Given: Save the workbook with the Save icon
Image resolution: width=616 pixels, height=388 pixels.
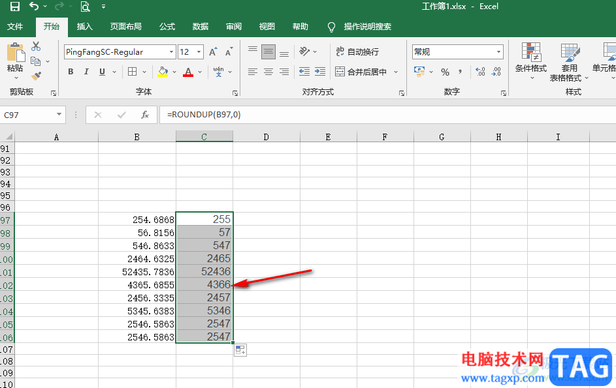Looking at the screenshot, I should click(x=14, y=7).
